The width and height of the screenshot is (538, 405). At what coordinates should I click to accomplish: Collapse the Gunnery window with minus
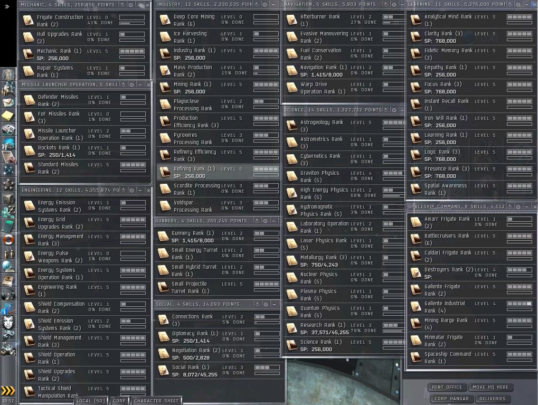[x=273, y=221]
